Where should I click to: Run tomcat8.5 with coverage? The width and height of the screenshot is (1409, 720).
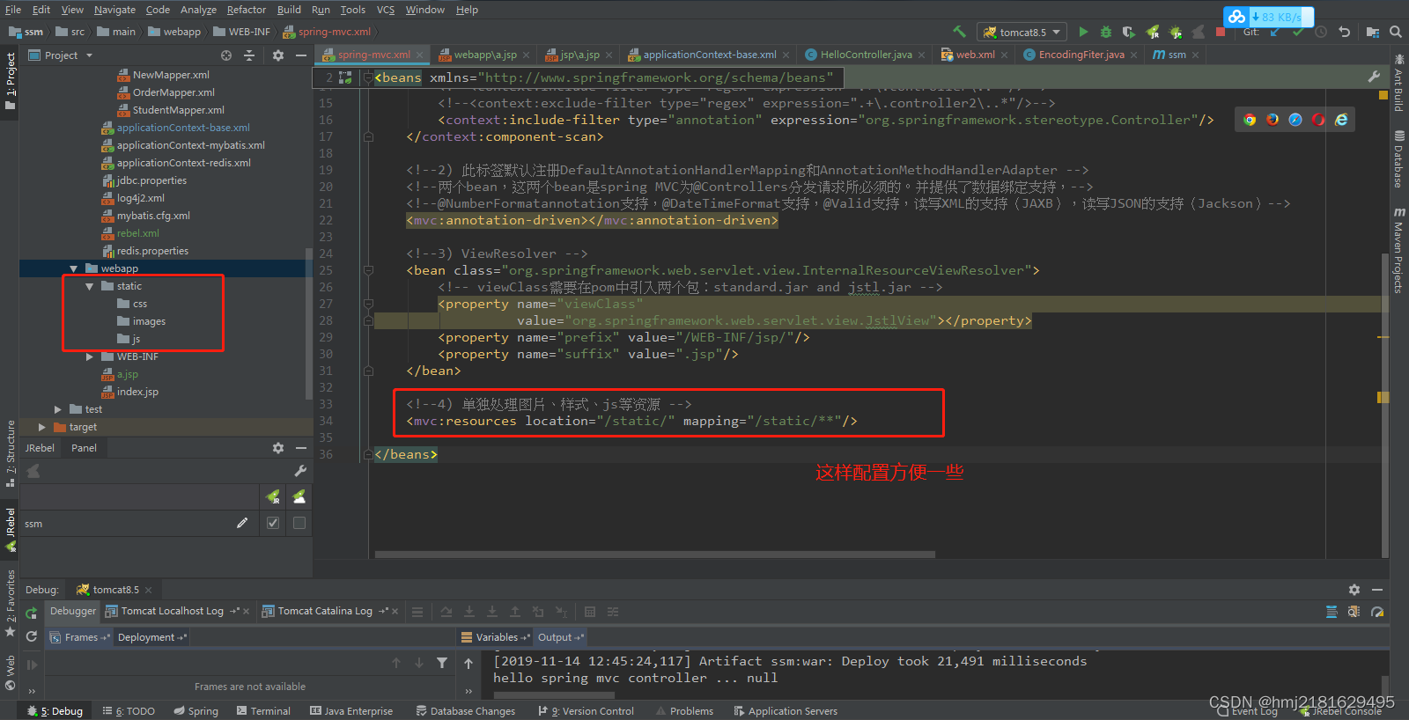point(1129,32)
